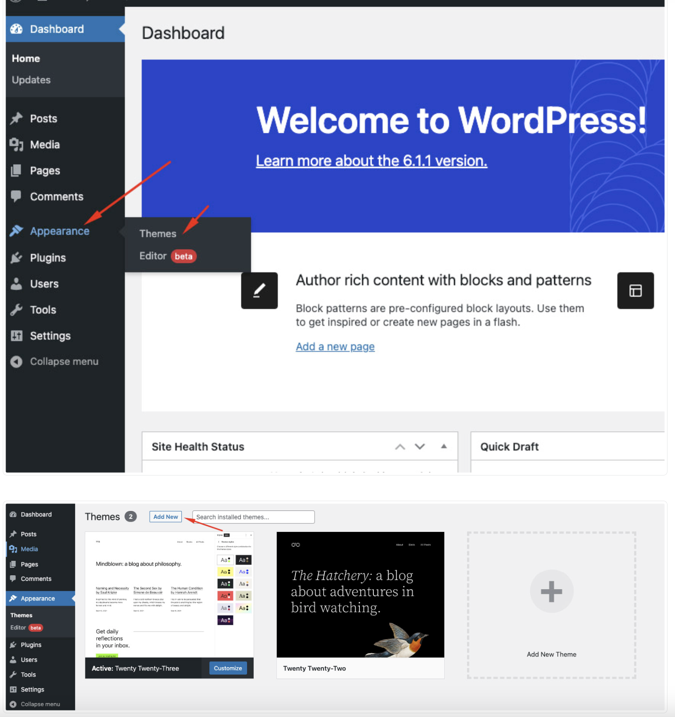Click the Pages icon in the Themes page sidebar

coord(13,564)
